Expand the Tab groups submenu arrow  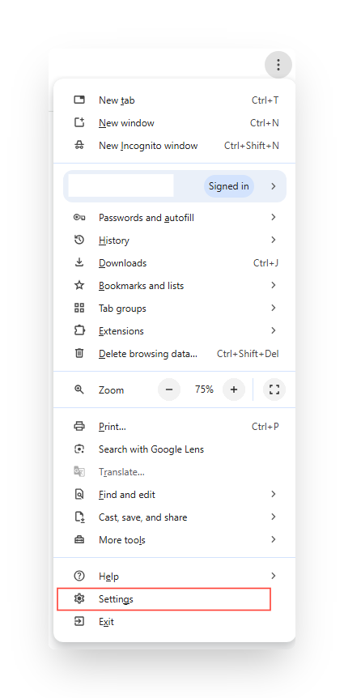[274, 308]
